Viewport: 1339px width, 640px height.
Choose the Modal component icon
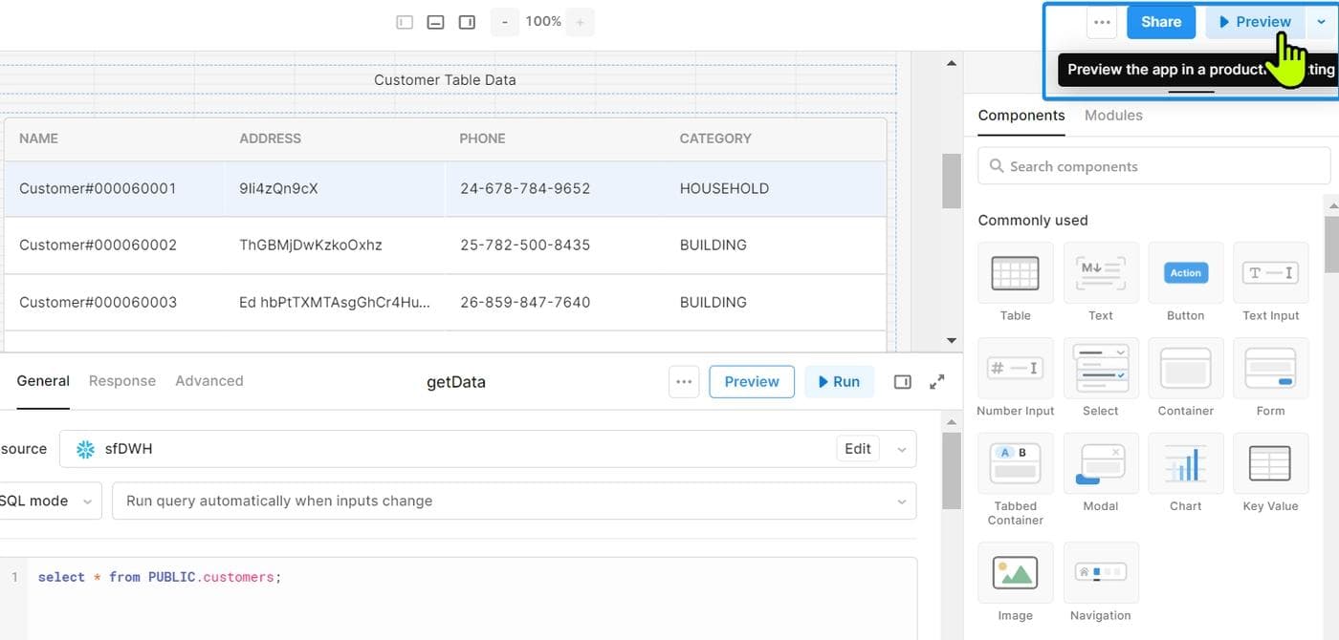tap(1100, 464)
